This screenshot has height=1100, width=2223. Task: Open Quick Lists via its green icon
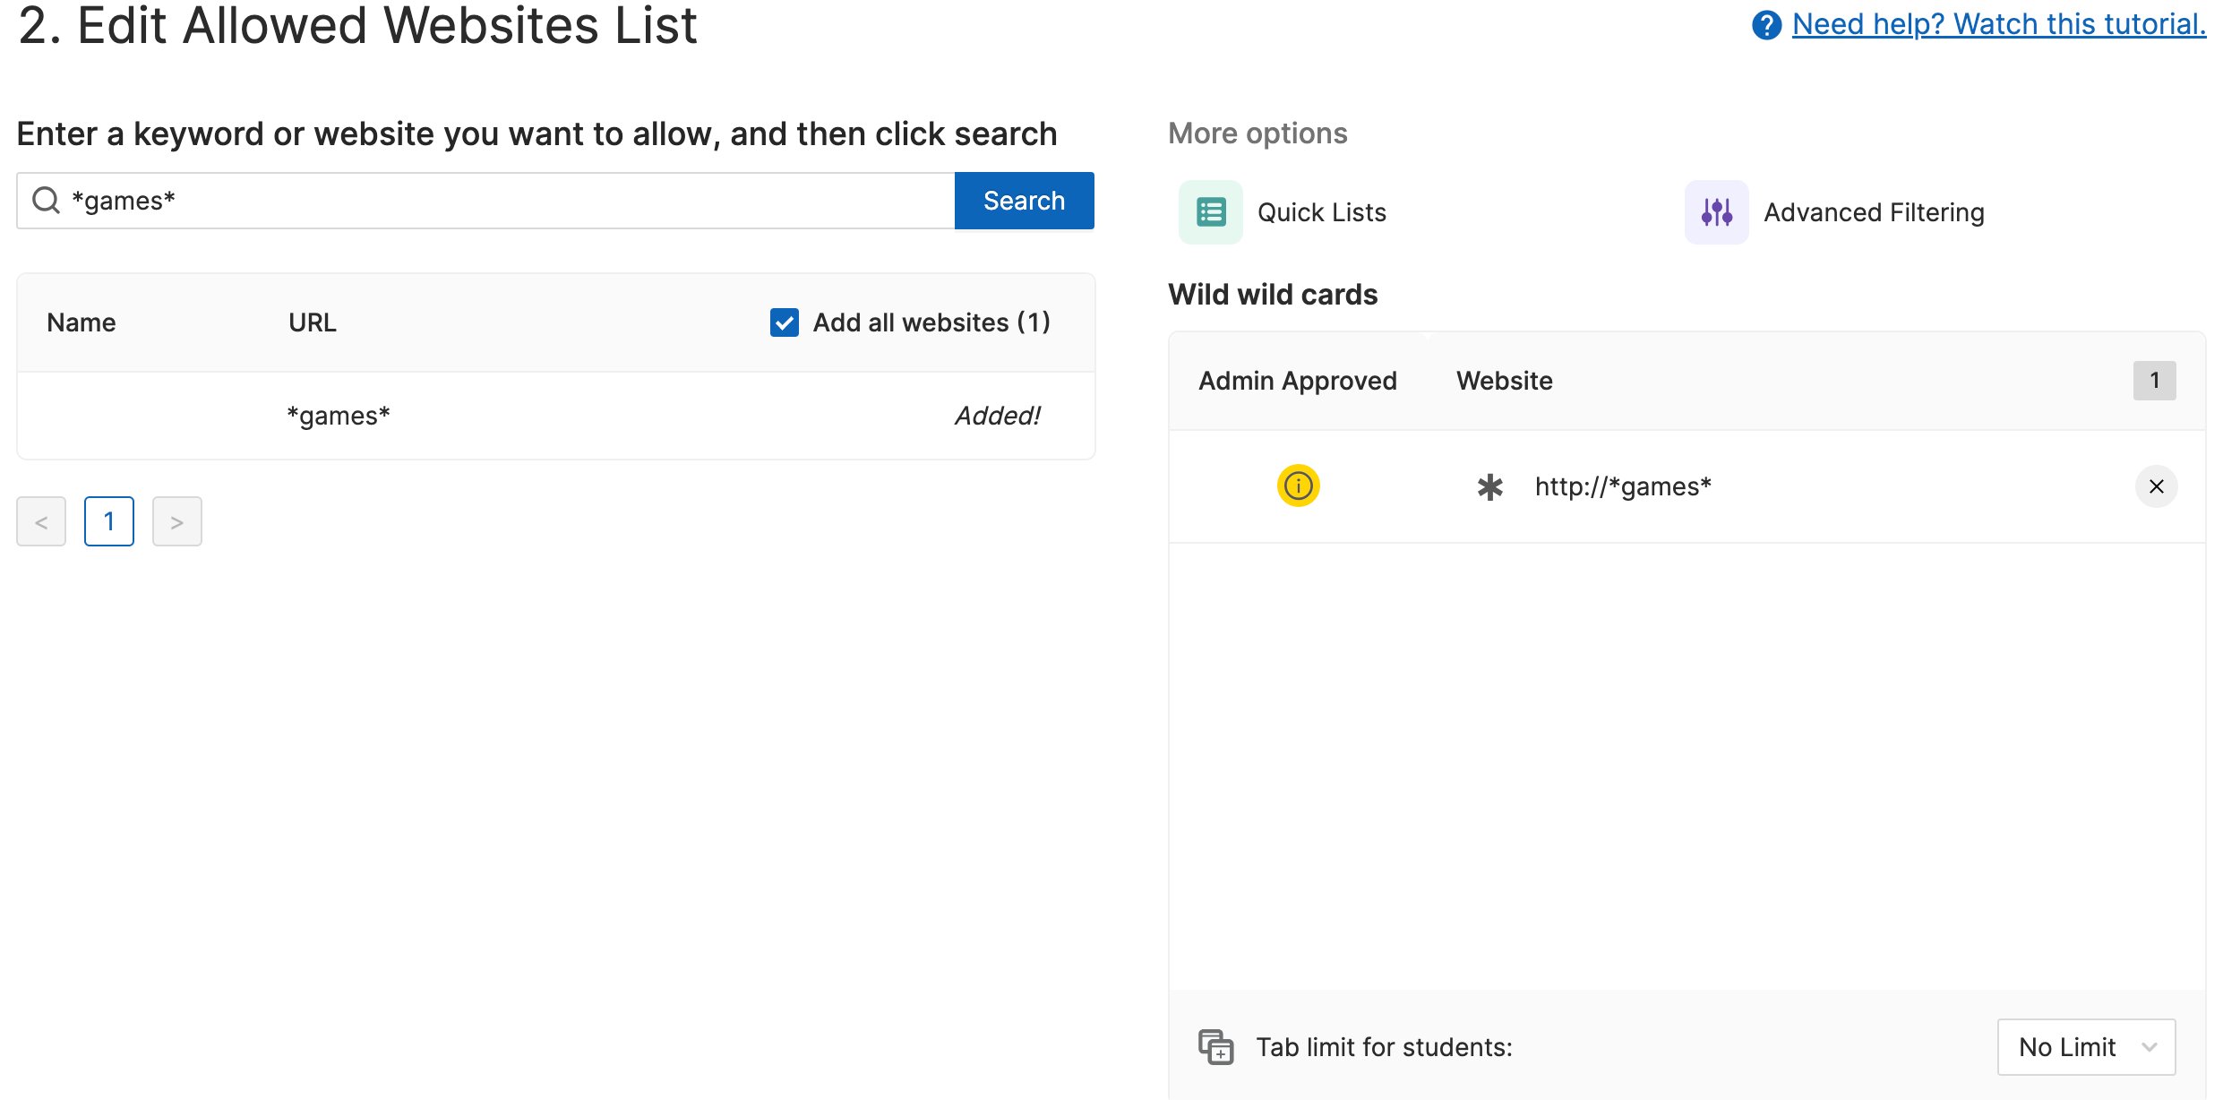tap(1210, 212)
